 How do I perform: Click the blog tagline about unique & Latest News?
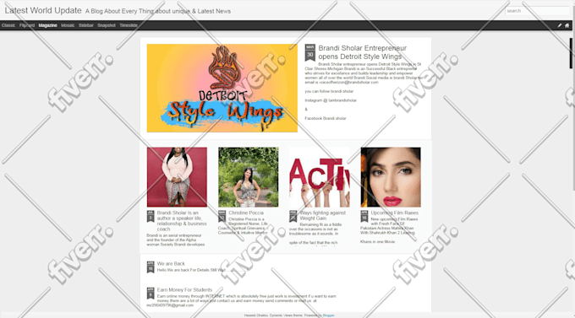coord(158,11)
